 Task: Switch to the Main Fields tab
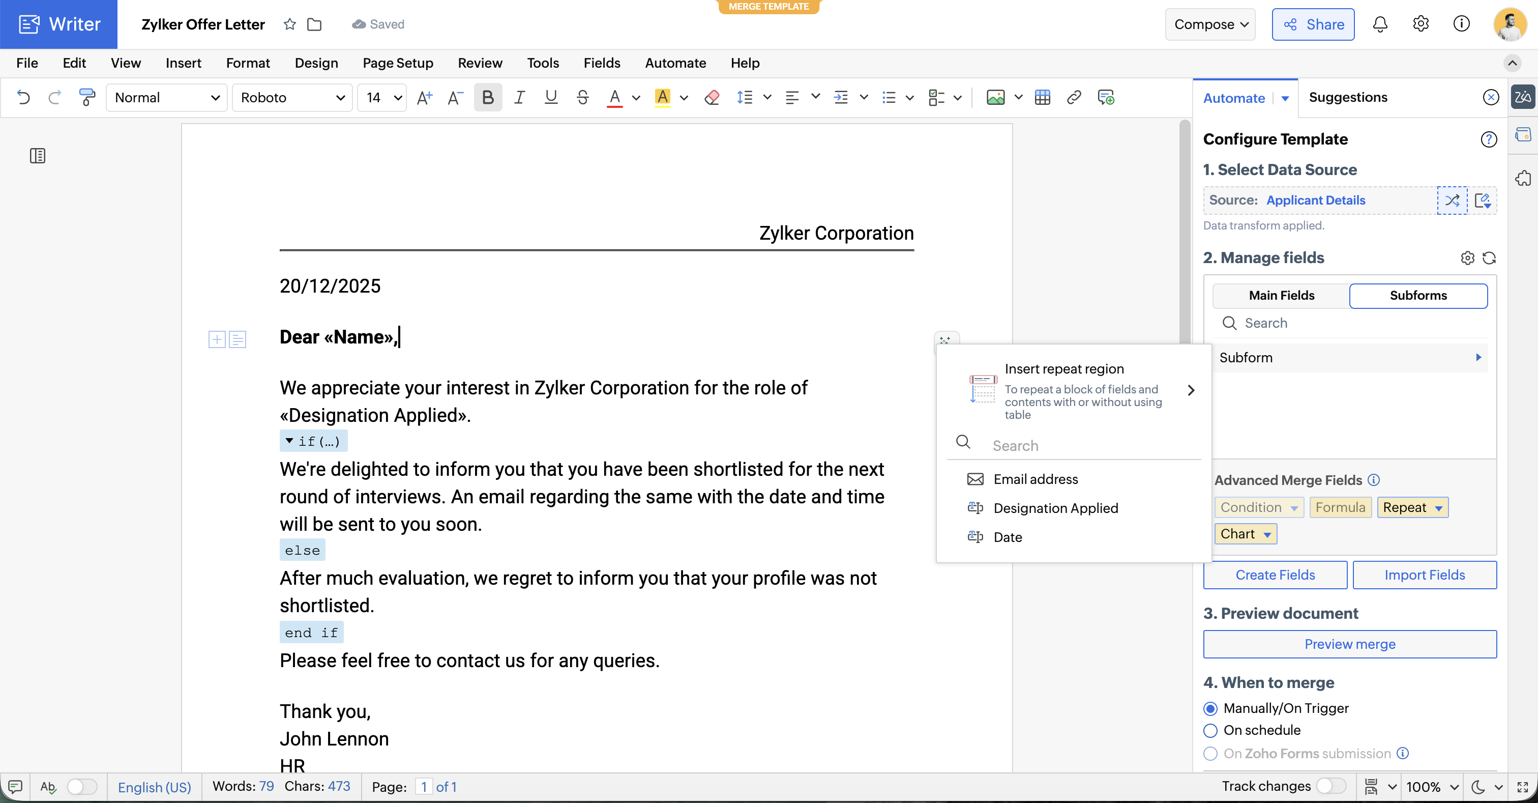[1281, 295]
